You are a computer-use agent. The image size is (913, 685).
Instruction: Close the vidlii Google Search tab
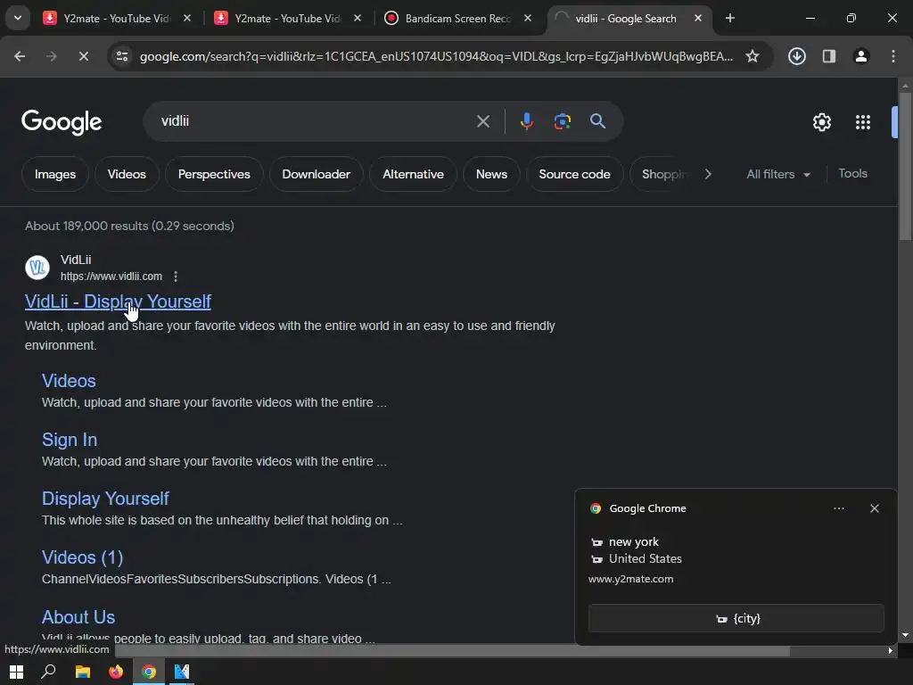[x=698, y=19]
